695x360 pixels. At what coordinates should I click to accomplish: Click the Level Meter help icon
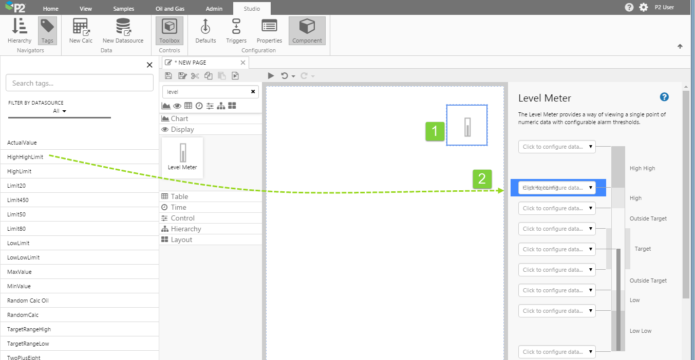(664, 97)
